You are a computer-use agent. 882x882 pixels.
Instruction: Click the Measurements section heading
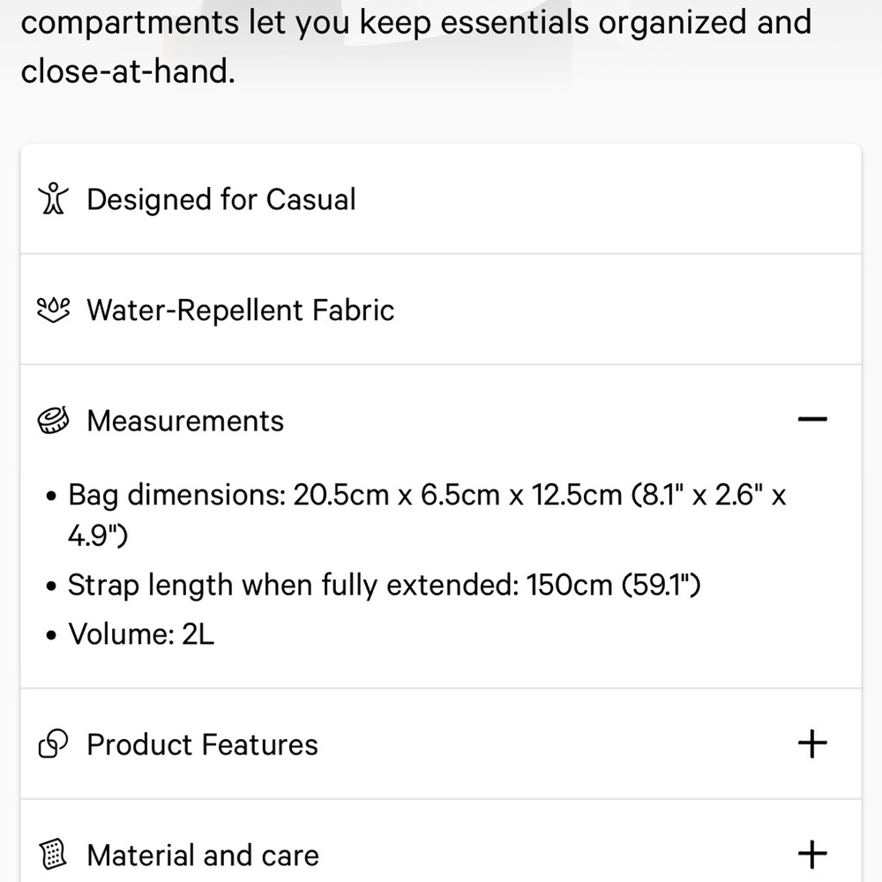point(185,421)
